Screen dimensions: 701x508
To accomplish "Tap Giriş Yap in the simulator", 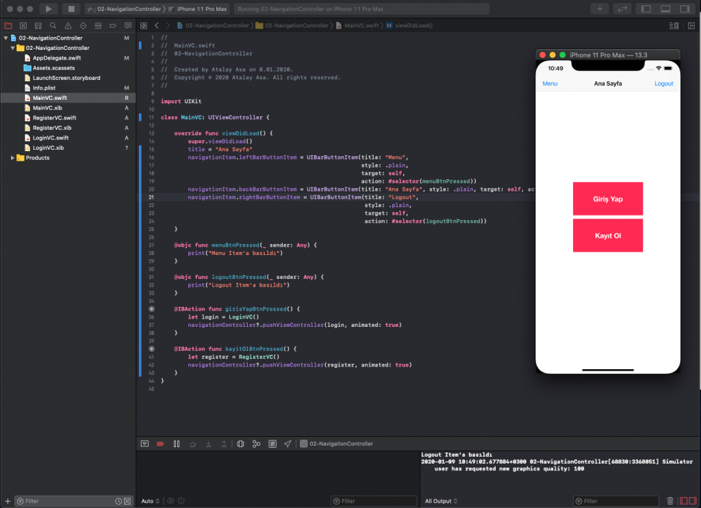I will [x=608, y=199].
